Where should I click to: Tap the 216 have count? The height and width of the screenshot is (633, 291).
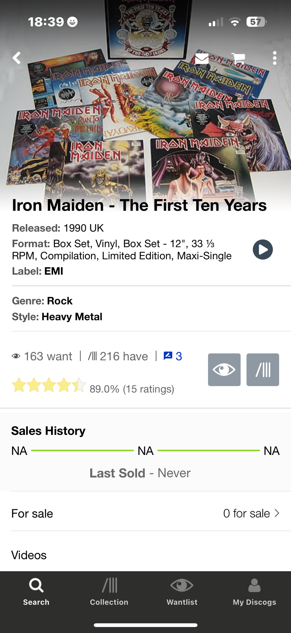(x=118, y=356)
